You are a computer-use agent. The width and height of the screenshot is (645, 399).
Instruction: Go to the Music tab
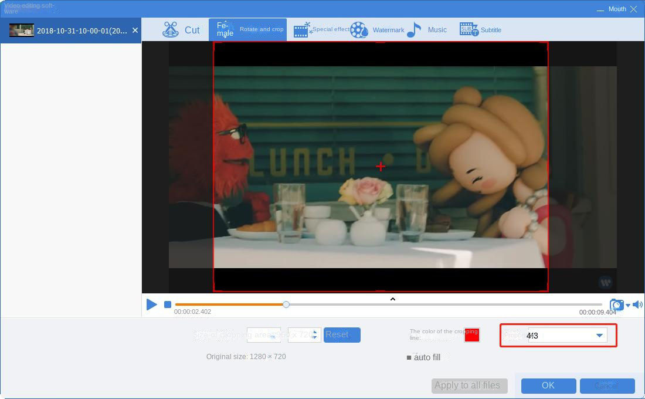[427, 30]
